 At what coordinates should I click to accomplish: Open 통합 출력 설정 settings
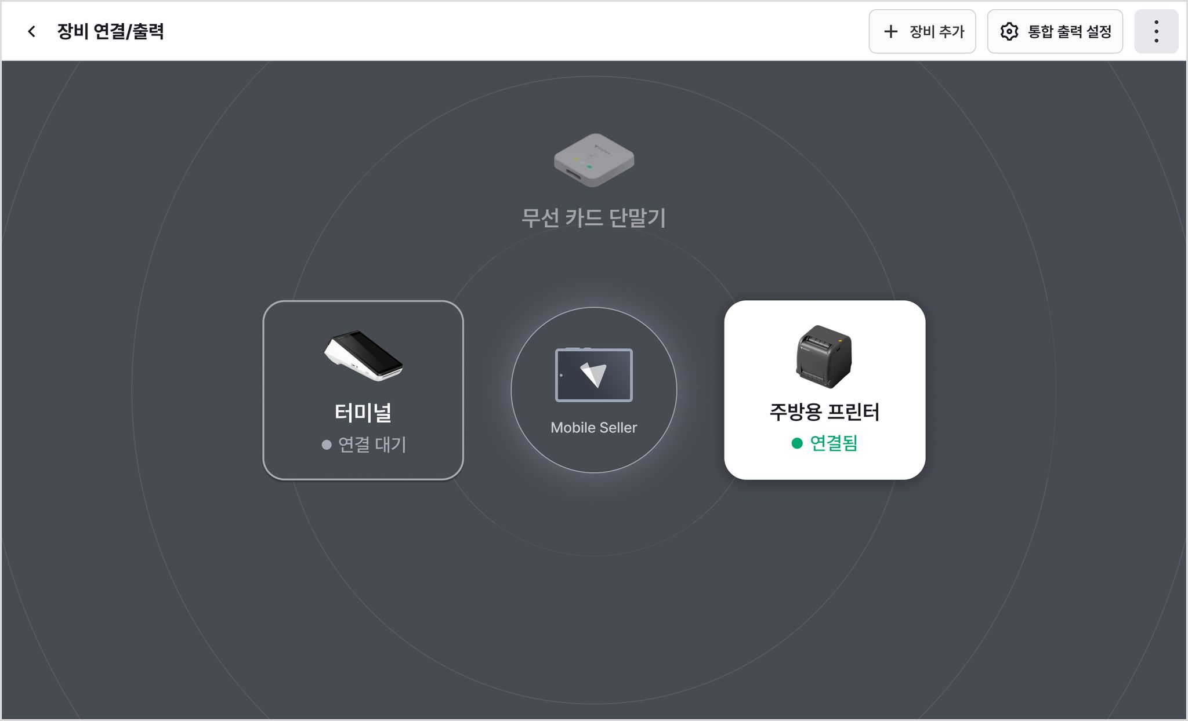point(1055,31)
